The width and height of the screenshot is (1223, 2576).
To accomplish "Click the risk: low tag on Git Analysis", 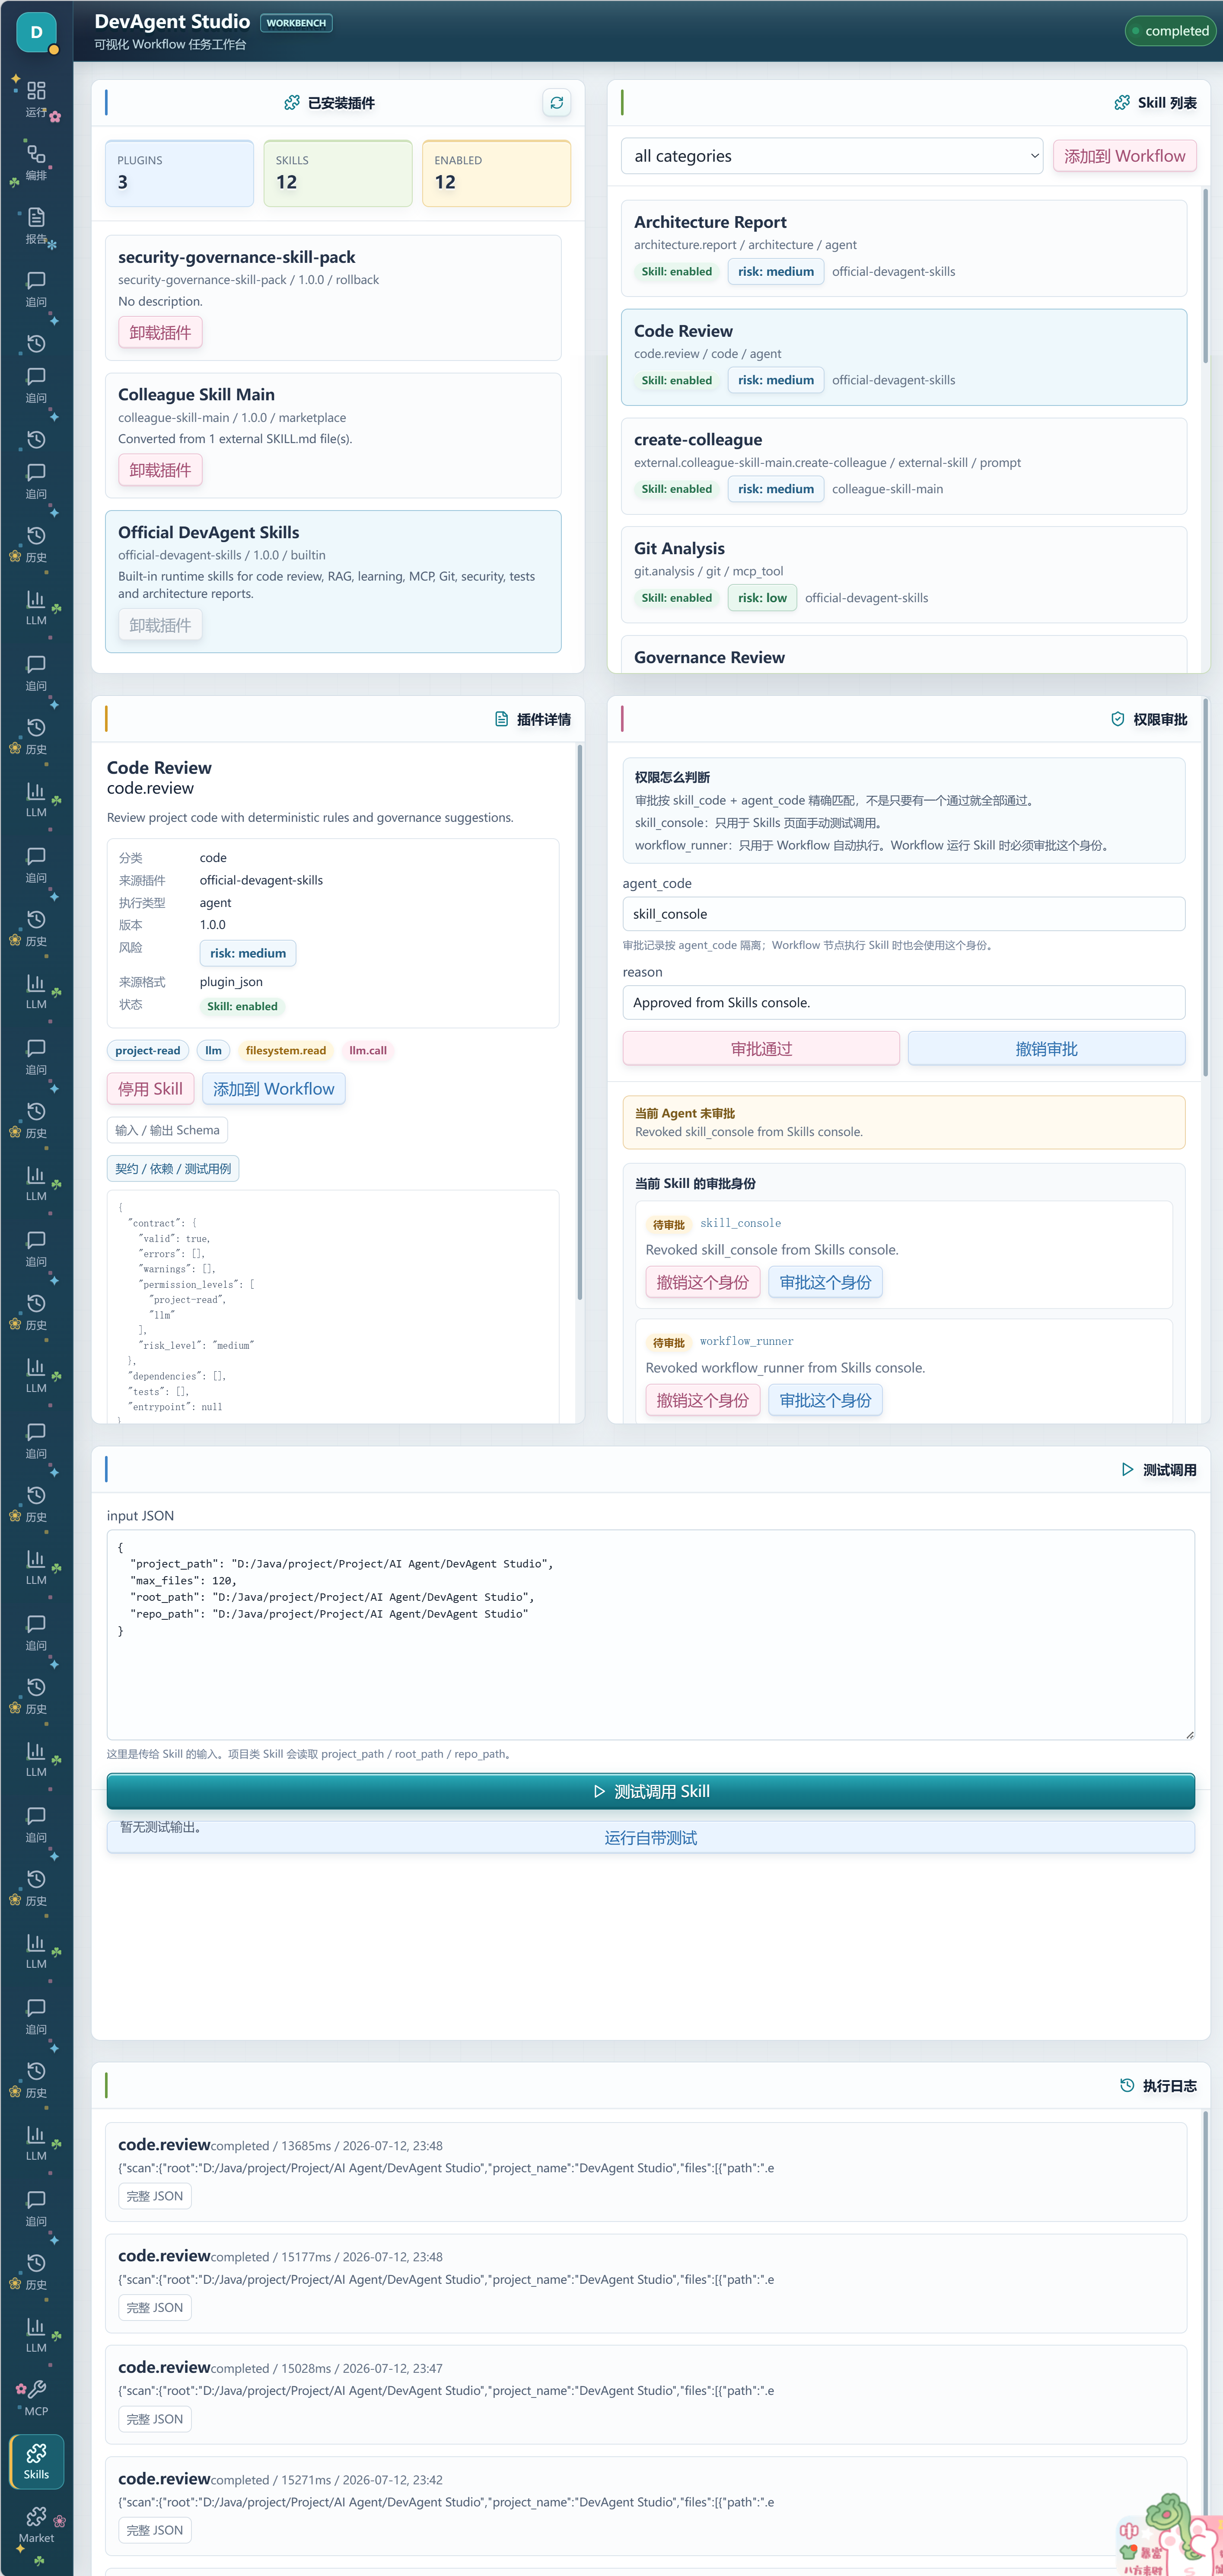I will pos(762,598).
